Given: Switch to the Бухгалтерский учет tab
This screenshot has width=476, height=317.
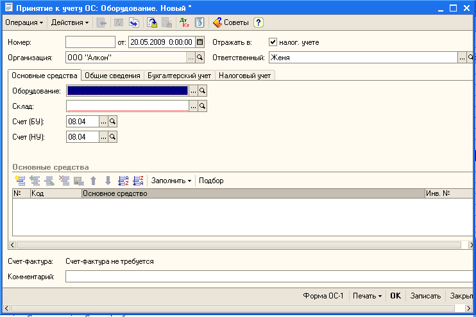Looking at the screenshot, I should point(179,76).
